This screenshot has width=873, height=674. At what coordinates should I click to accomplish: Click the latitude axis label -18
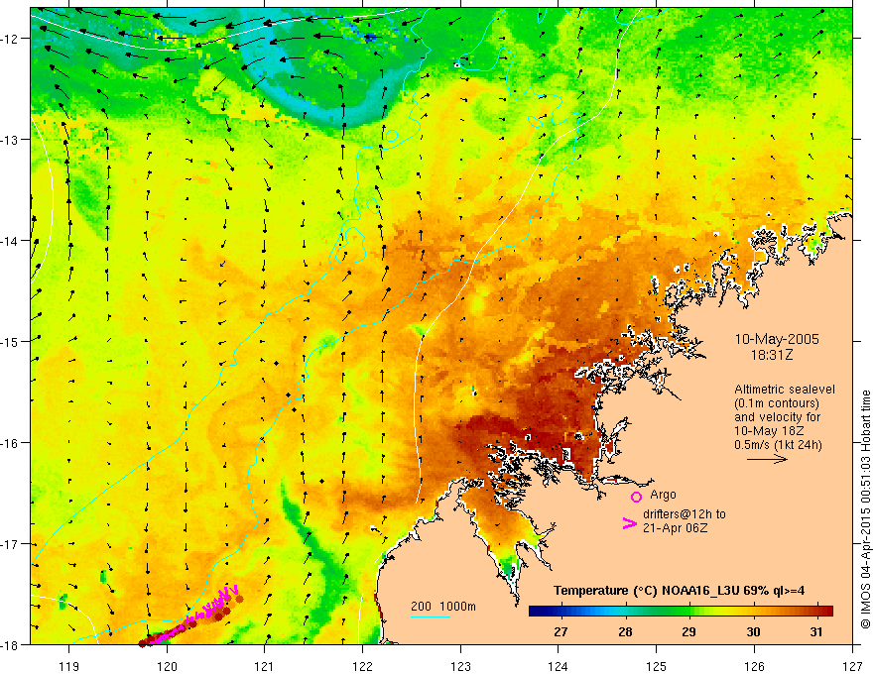tap(11, 644)
